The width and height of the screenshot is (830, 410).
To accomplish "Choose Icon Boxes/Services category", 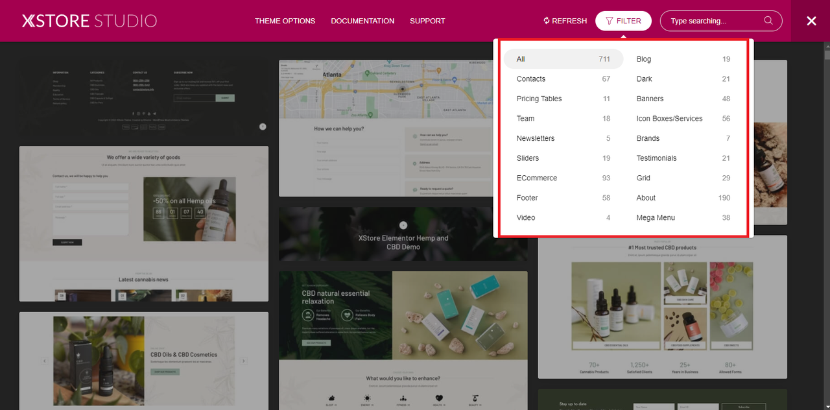I will tap(683, 119).
